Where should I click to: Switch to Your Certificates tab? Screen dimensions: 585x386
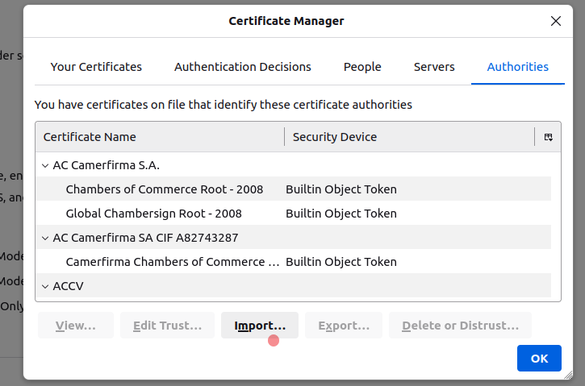click(96, 67)
